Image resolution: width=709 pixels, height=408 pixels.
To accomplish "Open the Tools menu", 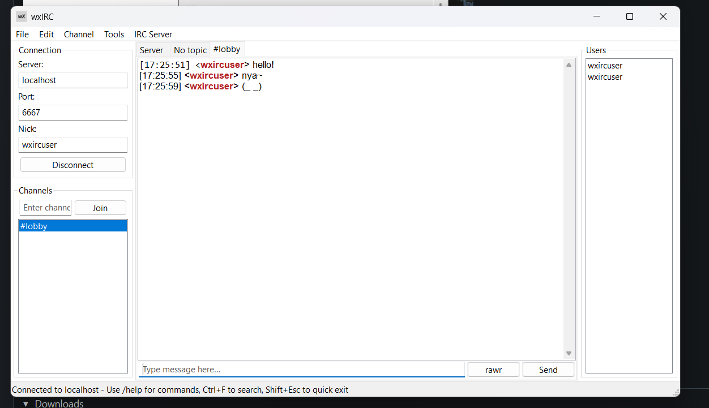I will pos(114,35).
